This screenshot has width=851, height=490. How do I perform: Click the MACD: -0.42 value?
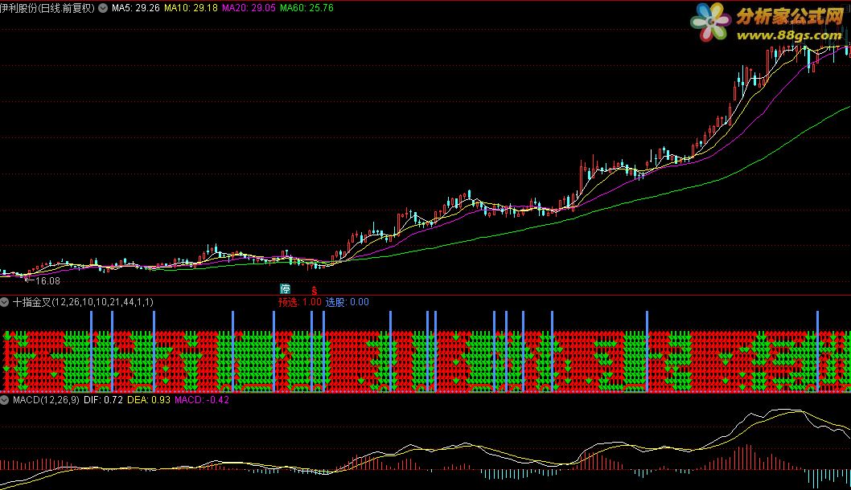click(202, 400)
